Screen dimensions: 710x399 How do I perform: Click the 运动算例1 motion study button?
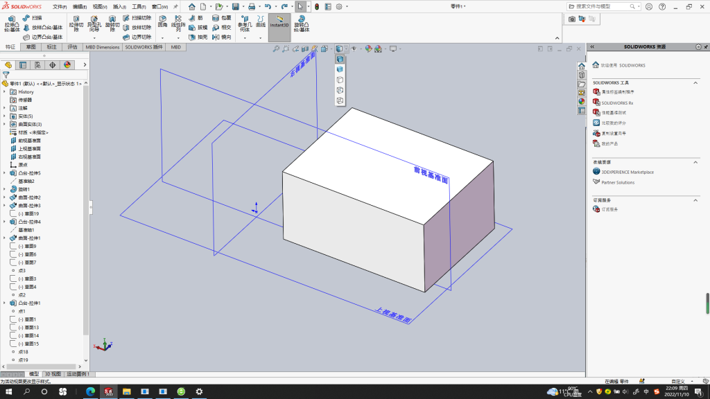point(78,374)
